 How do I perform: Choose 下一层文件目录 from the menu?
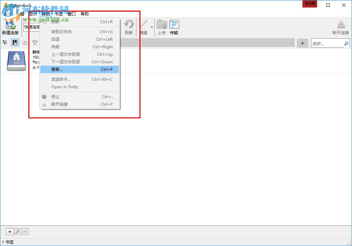[80, 62]
